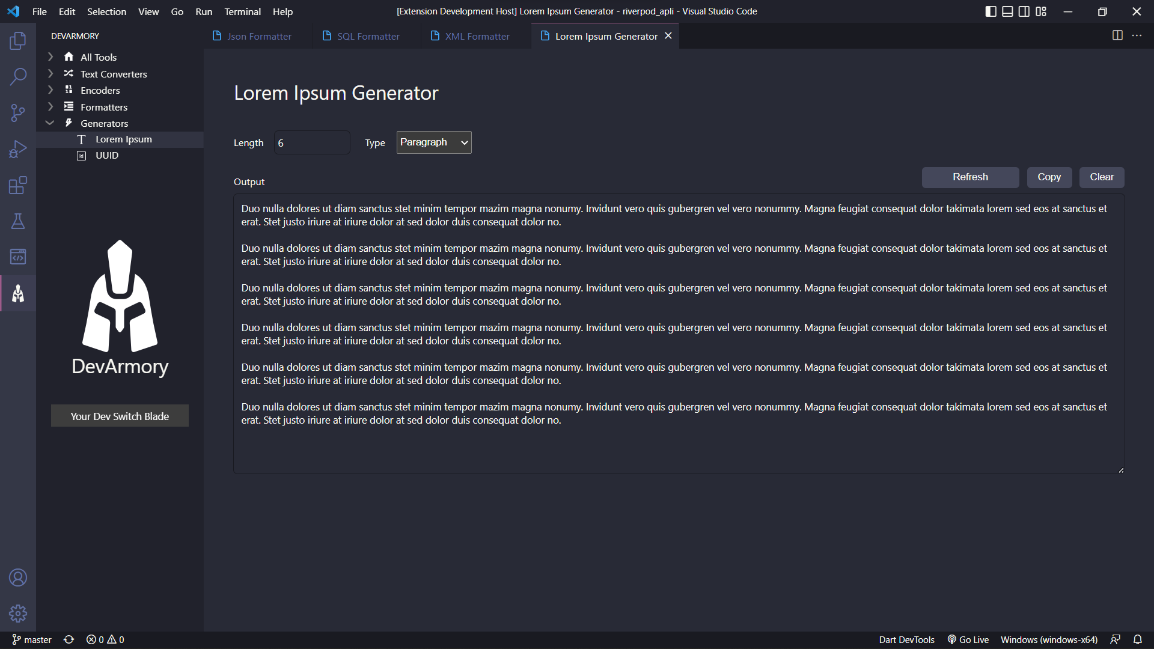
Task: Open the Accounts menu icon
Action: click(x=18, y=577)
